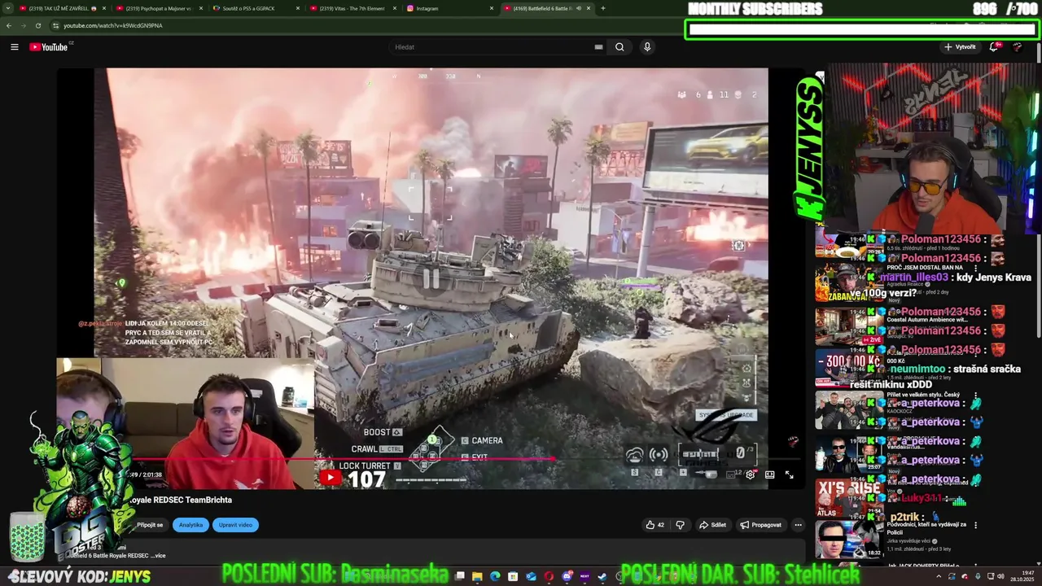Open the '300 000 Kč' recommended video thumbnail
The width and height of the screenshot is (1042, 586).
tap(849, 369)
